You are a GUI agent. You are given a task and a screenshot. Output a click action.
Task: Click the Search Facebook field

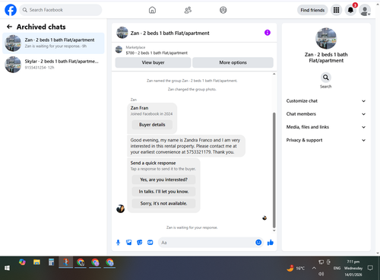point(61,10)
